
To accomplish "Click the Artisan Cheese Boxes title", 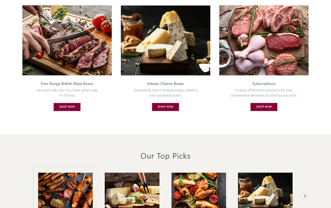I will point(165,84).
